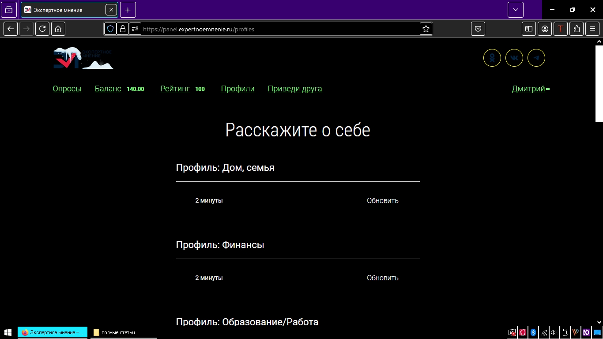Go back with the browser back arrow

click(x=11, y=29)
